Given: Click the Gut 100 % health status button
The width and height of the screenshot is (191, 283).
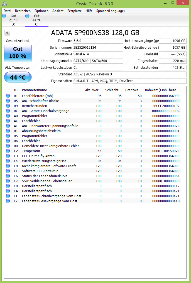Looking at the screenshot, I should coord(18,53).
